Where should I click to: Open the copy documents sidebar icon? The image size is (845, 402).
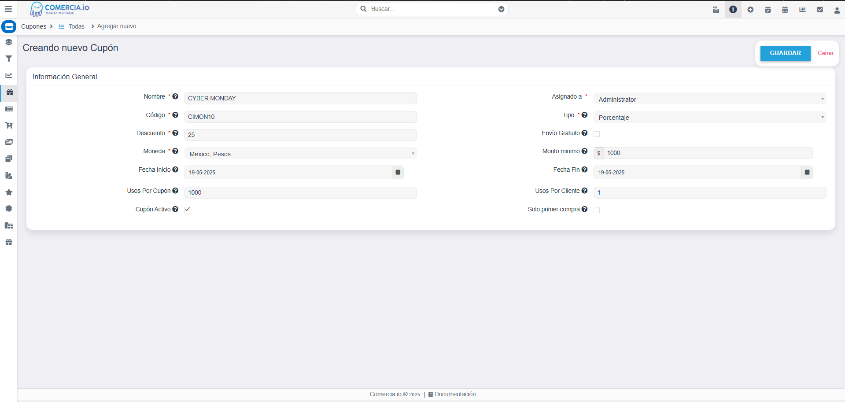pos(9,159)
